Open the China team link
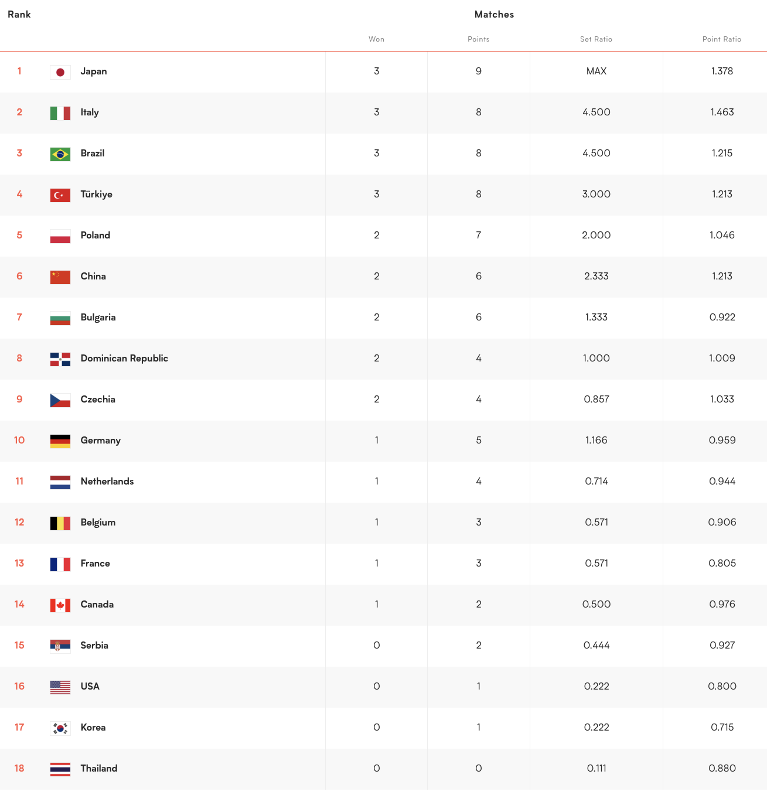The image size is (767, 795). pos(93,277)
